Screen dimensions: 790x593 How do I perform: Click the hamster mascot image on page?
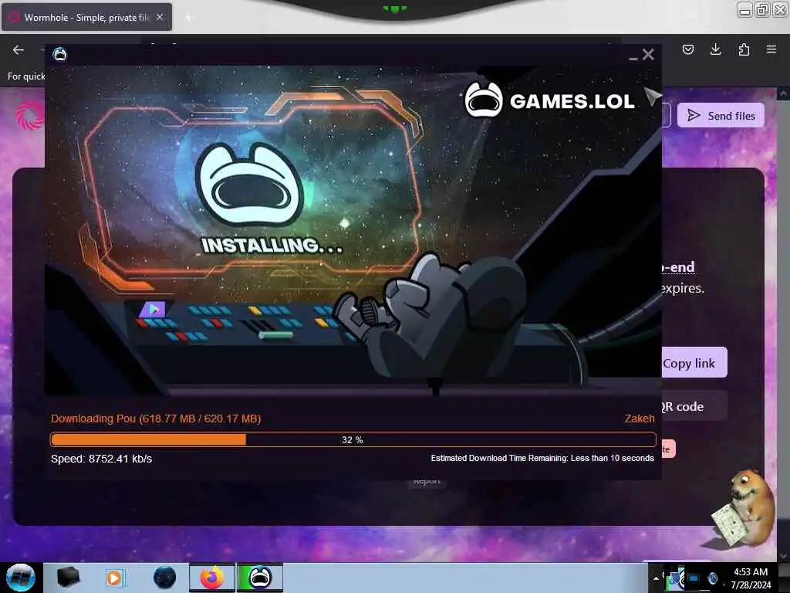(x=744, y=510)
